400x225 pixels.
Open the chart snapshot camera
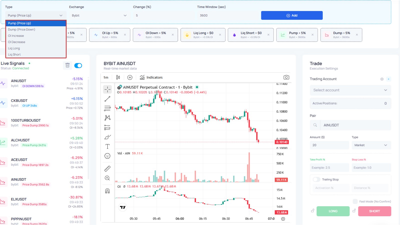click(286, 77)
